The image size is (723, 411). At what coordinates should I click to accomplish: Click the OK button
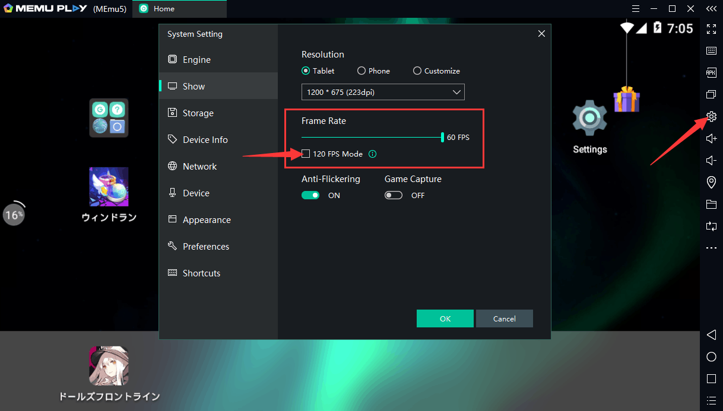pos(445,318)
